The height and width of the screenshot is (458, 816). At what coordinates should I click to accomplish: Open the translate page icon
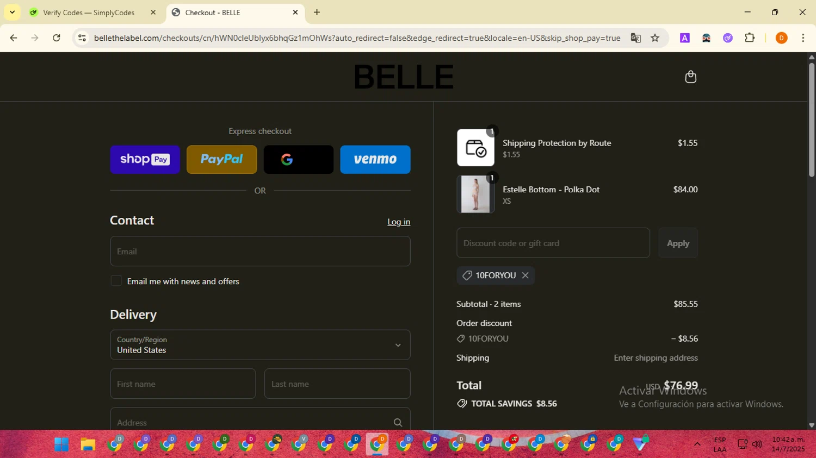tap(635, 38)
